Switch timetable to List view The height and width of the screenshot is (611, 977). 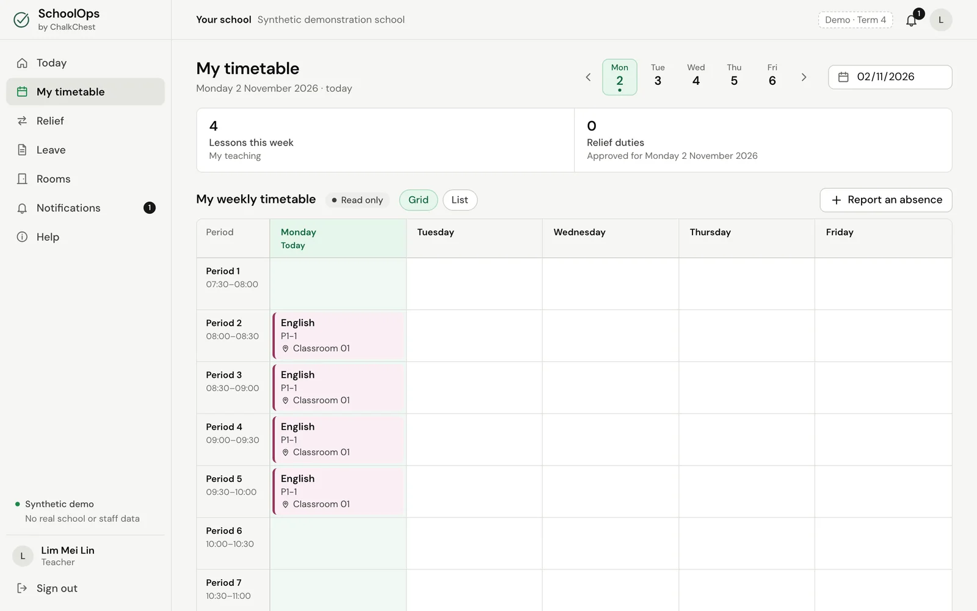(x=460, y=200)
